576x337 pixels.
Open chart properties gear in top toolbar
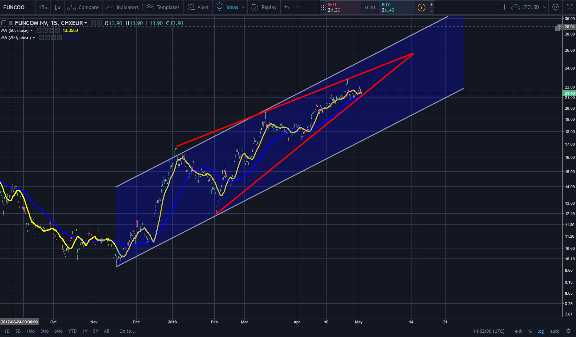555,7
